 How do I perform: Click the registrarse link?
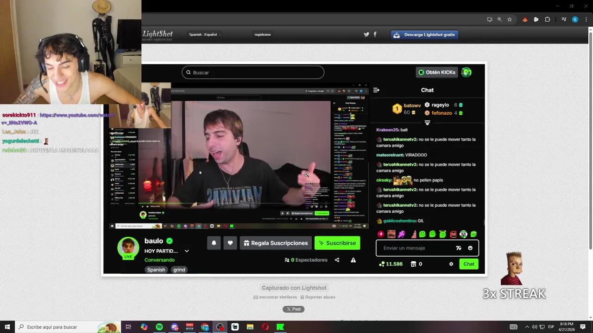tap(263, 35)
